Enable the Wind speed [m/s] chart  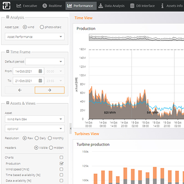coord(61,169)
